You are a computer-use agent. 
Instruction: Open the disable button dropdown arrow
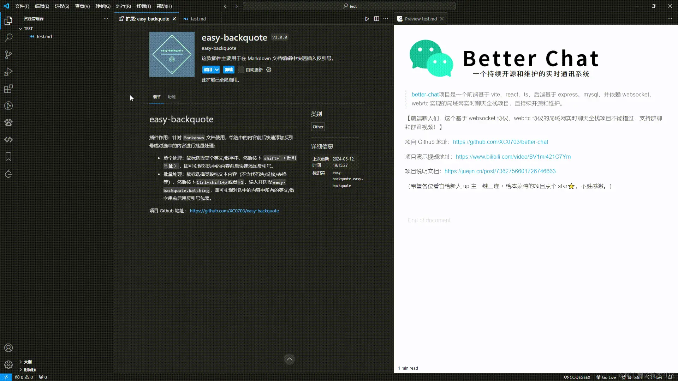pyautogui.click(x=217, y=70)
